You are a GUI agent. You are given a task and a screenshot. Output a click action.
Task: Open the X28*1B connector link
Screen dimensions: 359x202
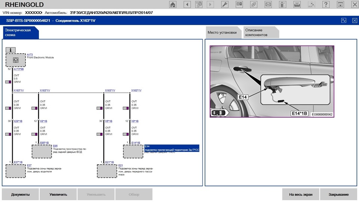tap(18, 121)
